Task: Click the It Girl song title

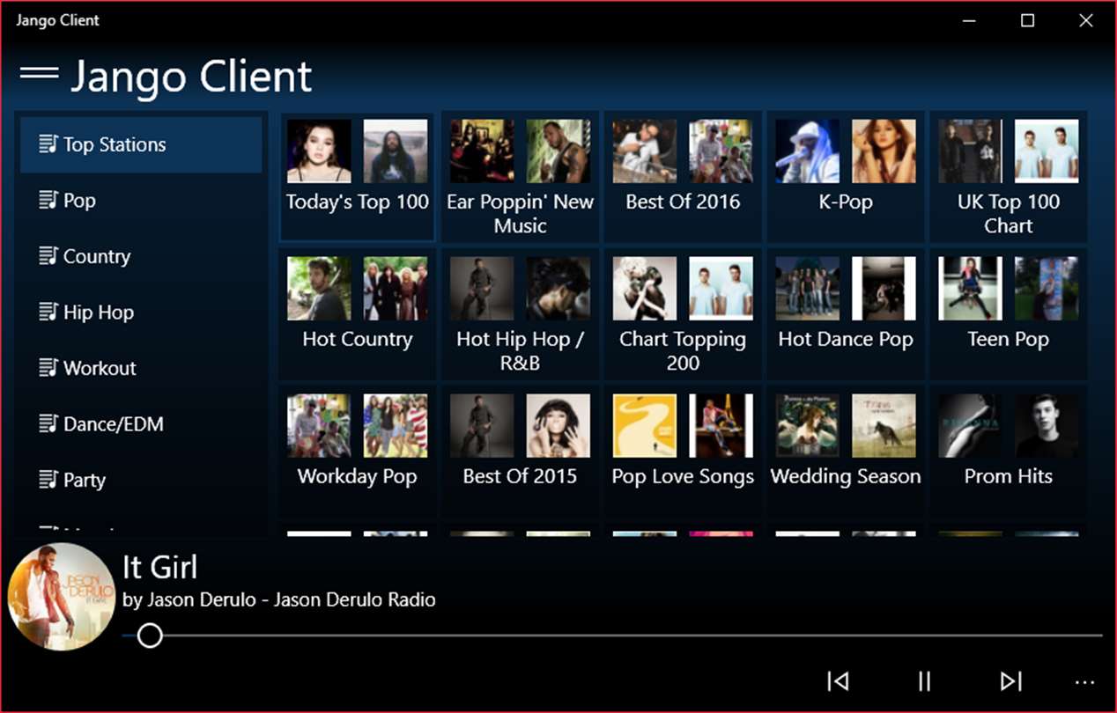Action: [159, 567]
